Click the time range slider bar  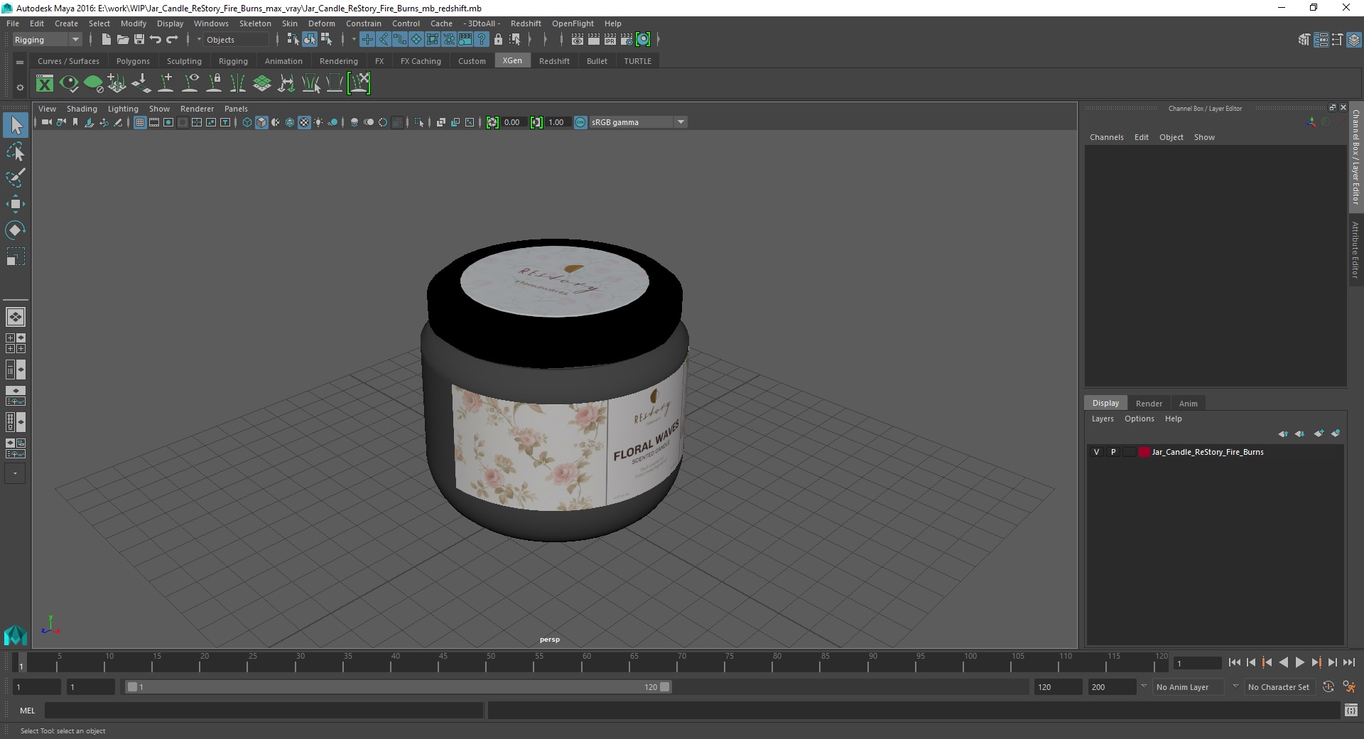coord(398,687)
